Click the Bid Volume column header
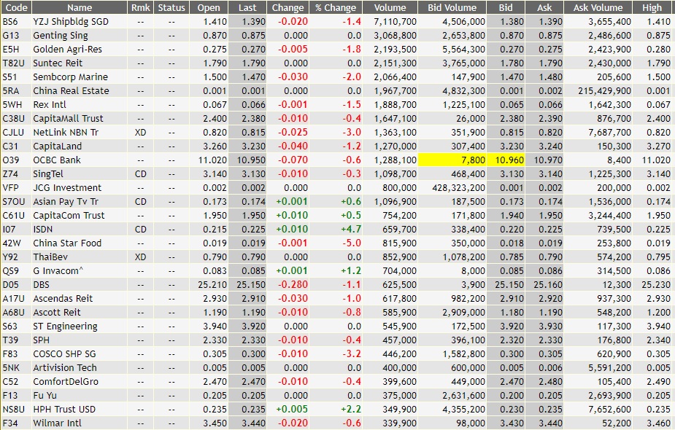This screenshot has width=675, height=430. (x=452, y=7)
